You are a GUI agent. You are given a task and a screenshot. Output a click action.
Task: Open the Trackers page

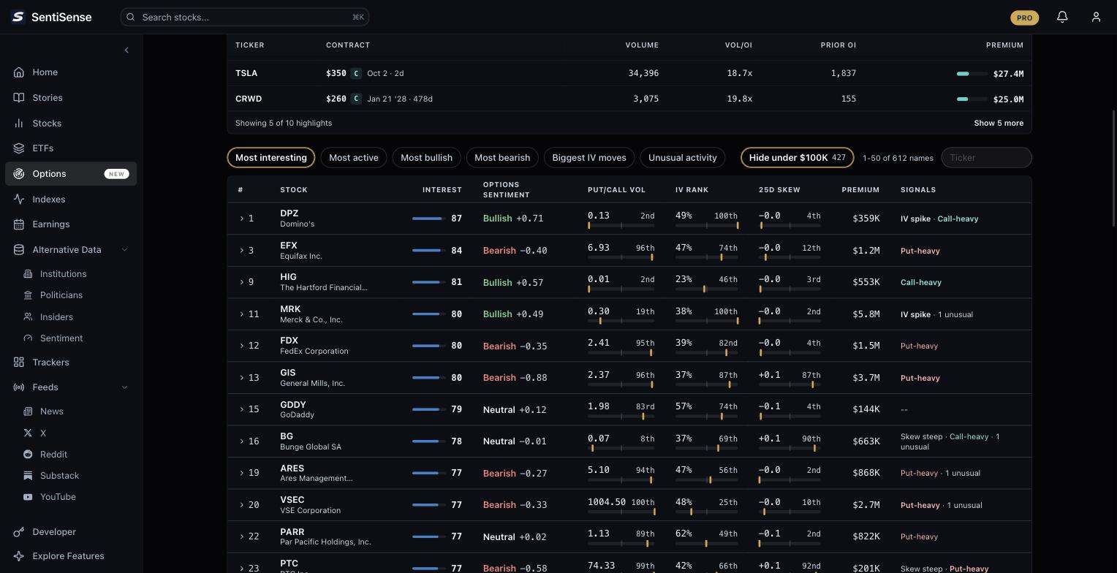point(71,363)
